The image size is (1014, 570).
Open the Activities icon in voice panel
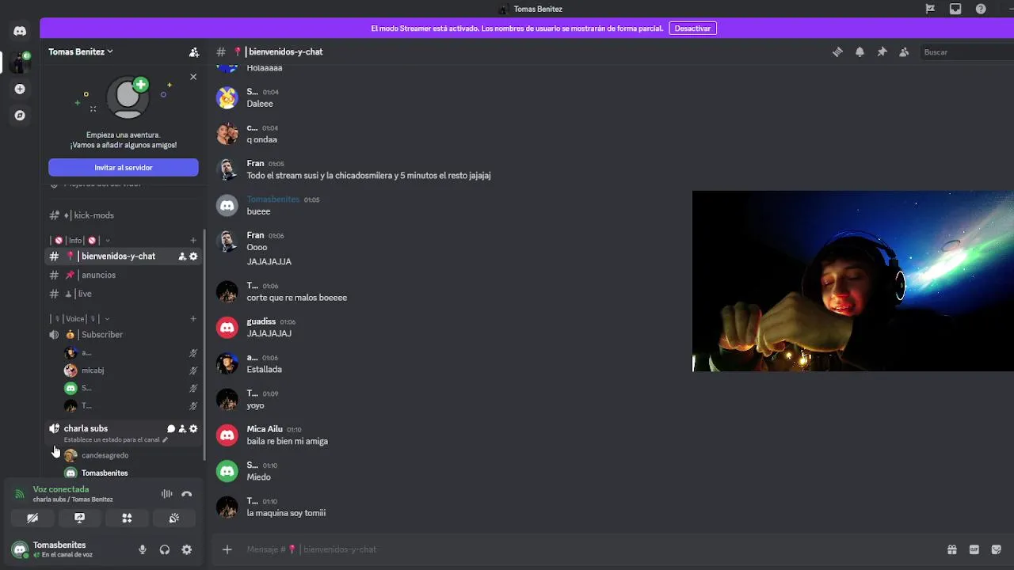click(x=127, y=518)
